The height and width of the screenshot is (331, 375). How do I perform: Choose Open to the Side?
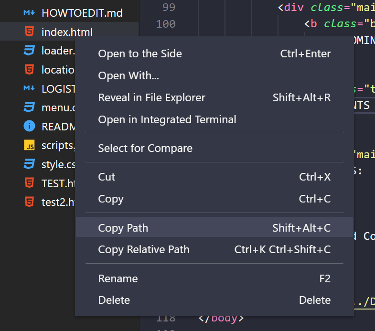[x=214, y=53]
